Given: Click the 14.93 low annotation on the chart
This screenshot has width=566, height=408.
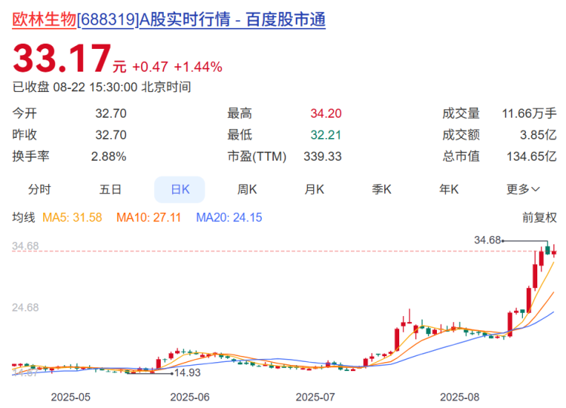Looking at the screenshot, I should (187, 373).
